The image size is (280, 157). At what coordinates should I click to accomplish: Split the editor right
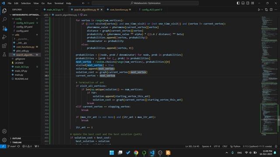coord(271,10)
